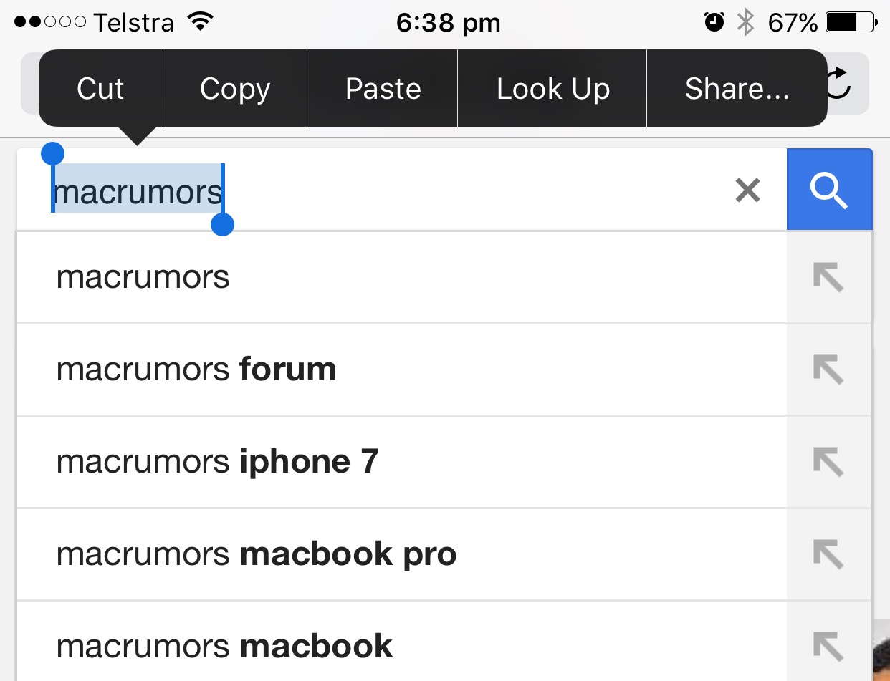Tap the arrow beside "macrumors macbook" suggestion
Image resolution: width=890 pixels, height=681 pixels.
tap(828, 647)
